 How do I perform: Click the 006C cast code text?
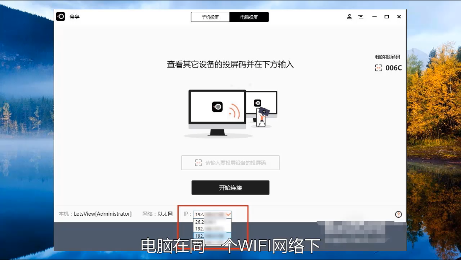tap(393, 68)
